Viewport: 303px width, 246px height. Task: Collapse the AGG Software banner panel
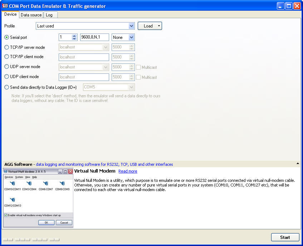coord(298,164)
